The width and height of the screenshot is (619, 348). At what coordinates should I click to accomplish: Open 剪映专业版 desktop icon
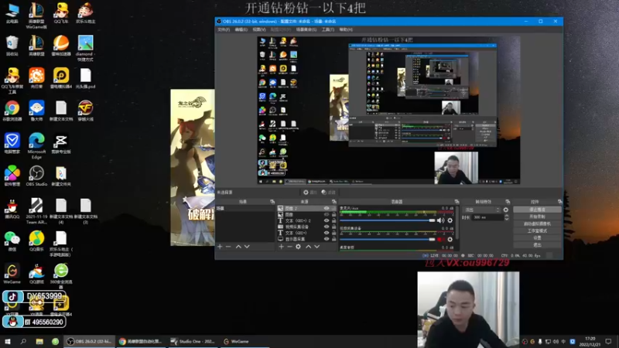pyautogui.click(x=61, y=144)
